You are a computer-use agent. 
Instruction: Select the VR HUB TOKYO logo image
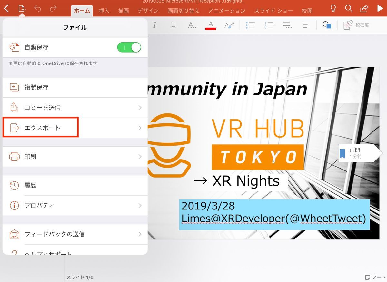pos(226,144)
